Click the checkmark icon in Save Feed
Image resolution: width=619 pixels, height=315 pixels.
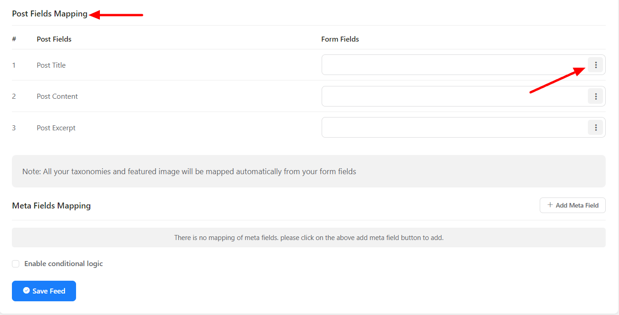pos(26,291)
